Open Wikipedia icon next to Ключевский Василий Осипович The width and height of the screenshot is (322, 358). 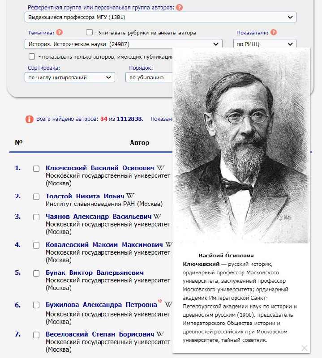(161, 168)
